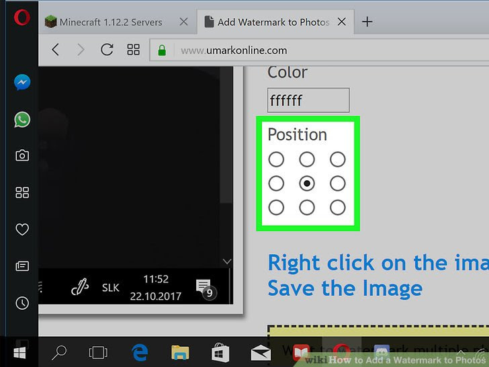Screen dimensions: 489x367
Task: Select top-left watermark position
Action: (x=276, y=159)
